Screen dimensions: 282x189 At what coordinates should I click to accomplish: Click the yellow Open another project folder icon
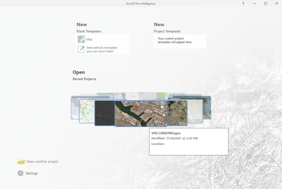[21, 162]
